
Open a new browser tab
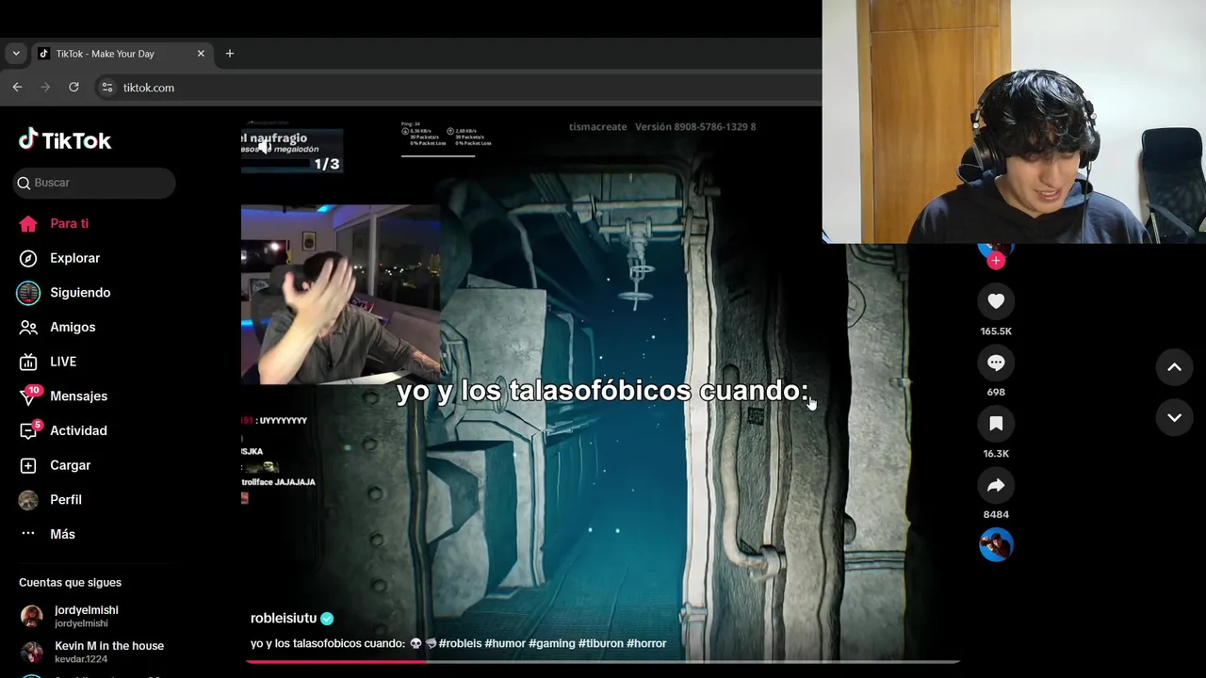tap(230, 54)
